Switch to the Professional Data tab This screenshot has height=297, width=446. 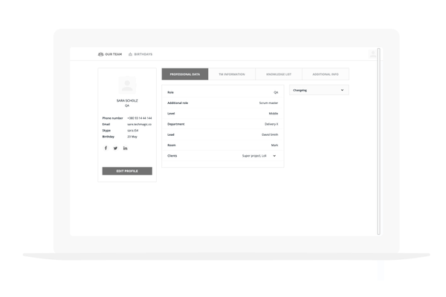coord(185,74)
